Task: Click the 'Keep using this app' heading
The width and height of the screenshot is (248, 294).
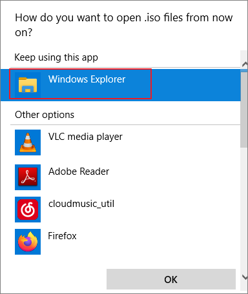Action: (56, 57)
